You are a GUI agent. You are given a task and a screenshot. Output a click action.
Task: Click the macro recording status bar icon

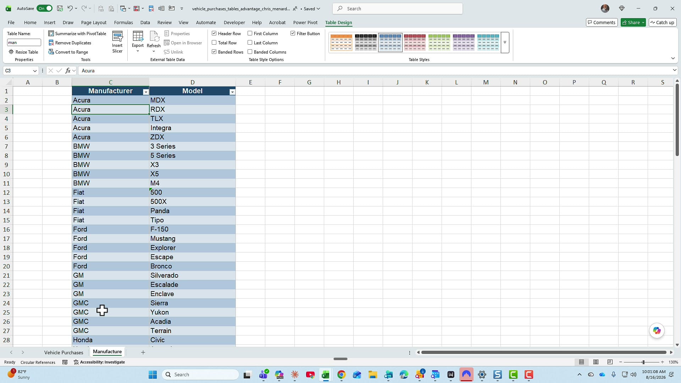click(65, 362)
